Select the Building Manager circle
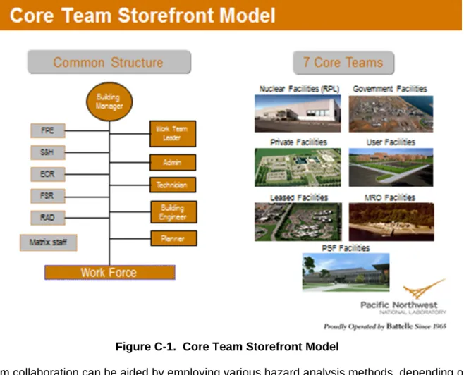464x375 pixels. (109, 102)
